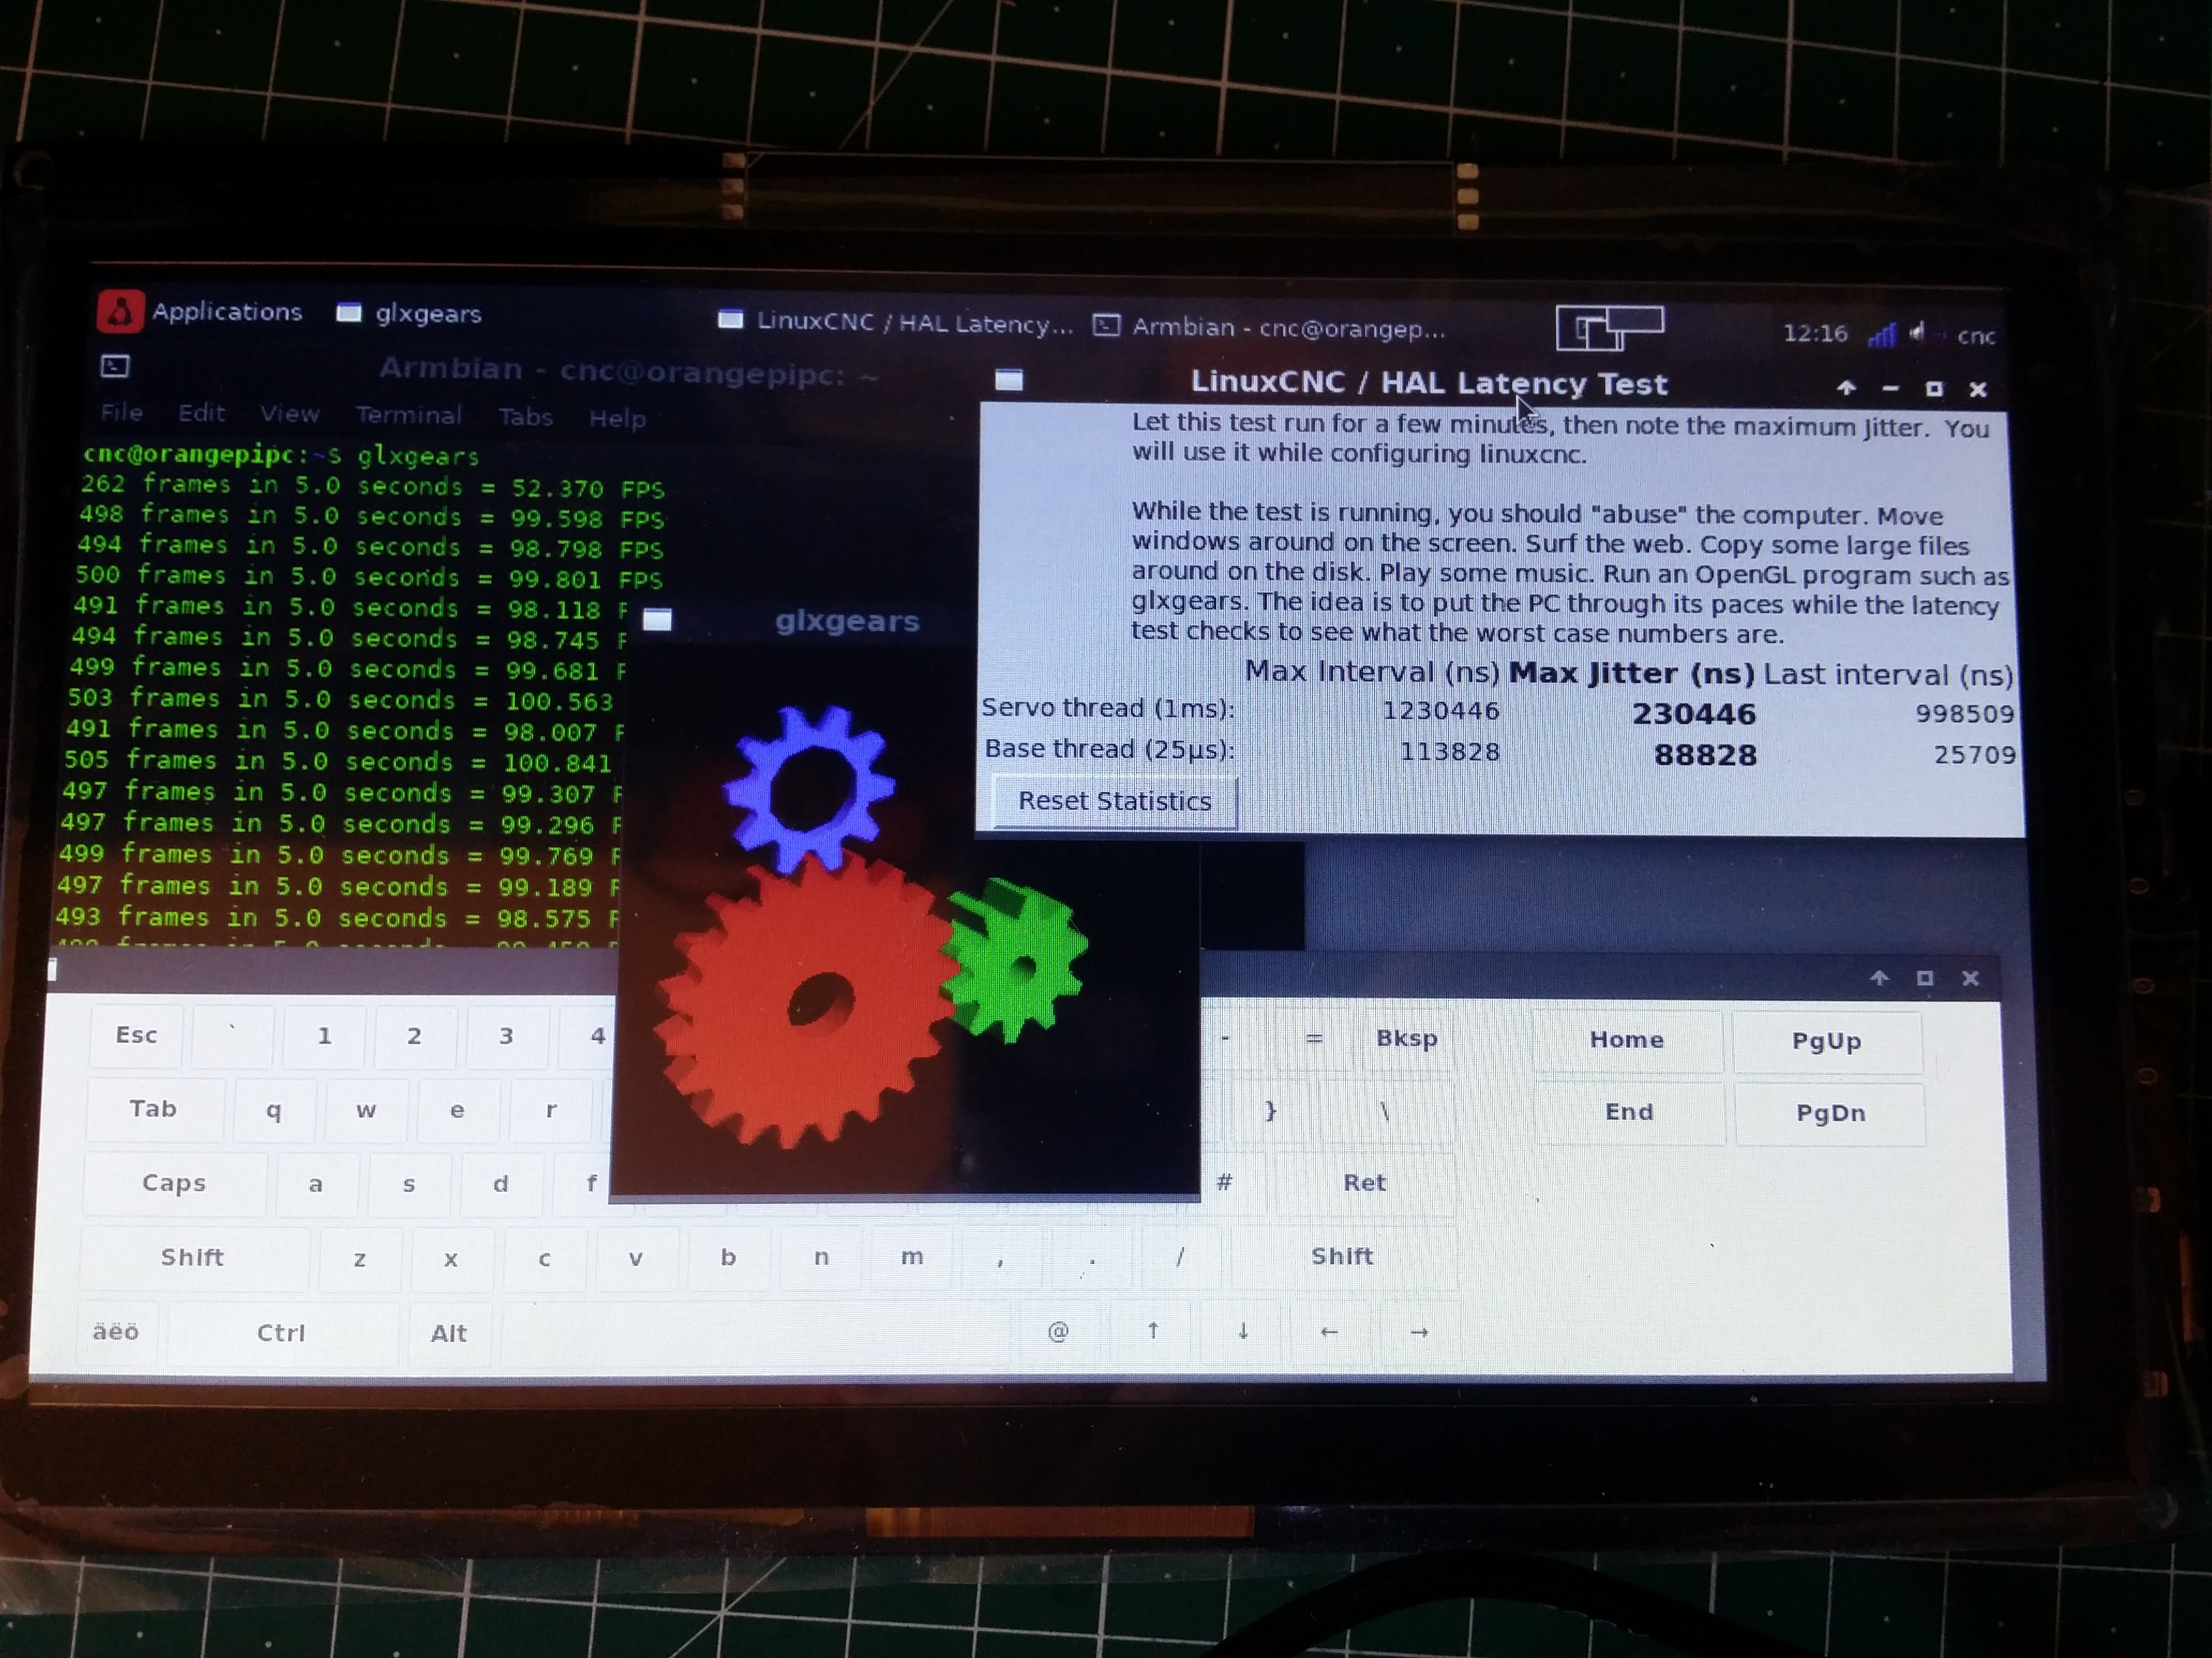The image size is (2212, 1658).
Task: Select Armbian terminal taskbar entry
Action: tap(1270, 328)
